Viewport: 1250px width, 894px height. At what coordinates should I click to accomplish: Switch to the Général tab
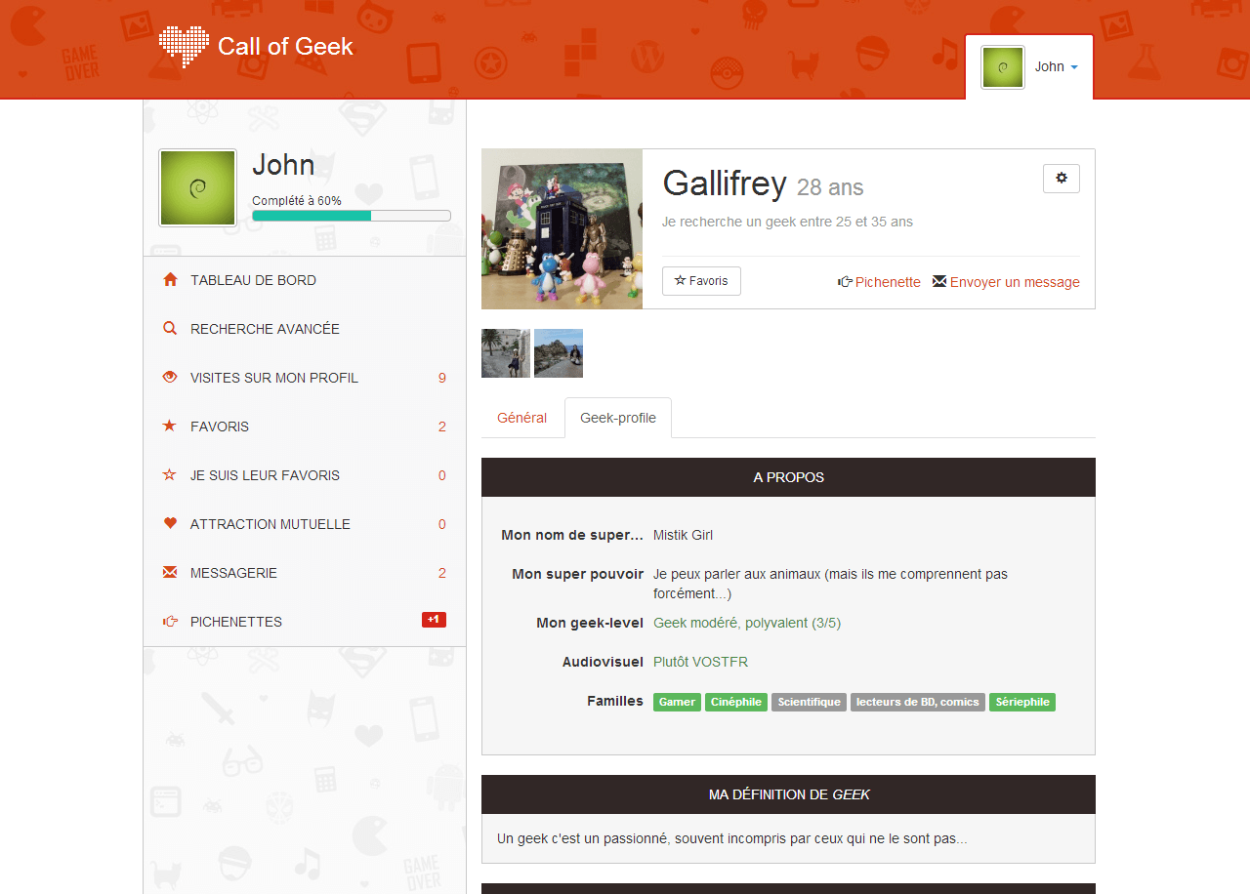pyautogui.click(x=522, y=418)
